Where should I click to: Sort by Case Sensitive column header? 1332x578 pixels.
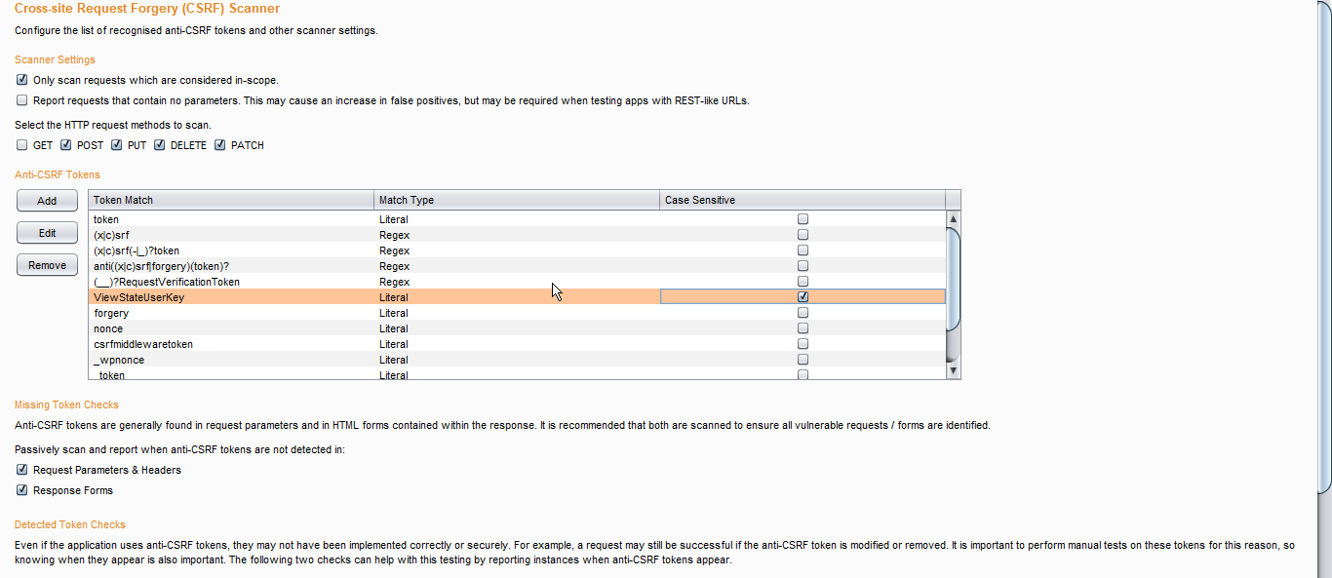803,200
